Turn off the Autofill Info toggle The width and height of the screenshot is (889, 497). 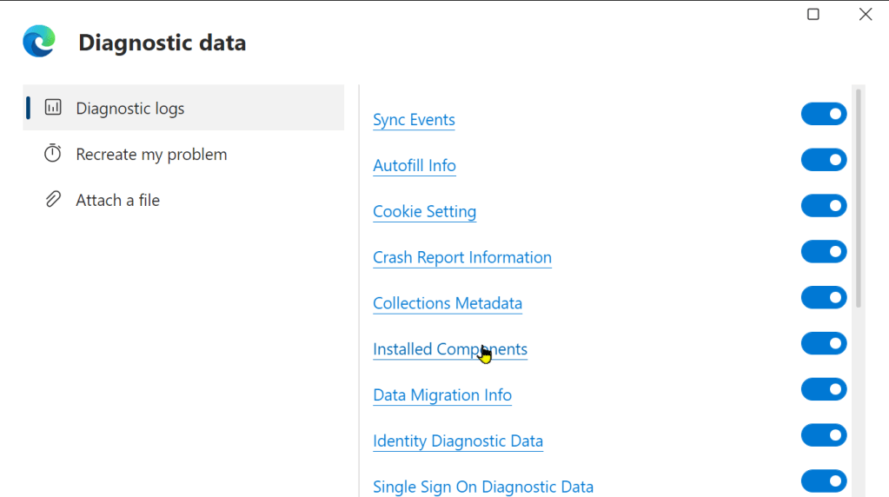pyautogui.click(x=823, y=160)
